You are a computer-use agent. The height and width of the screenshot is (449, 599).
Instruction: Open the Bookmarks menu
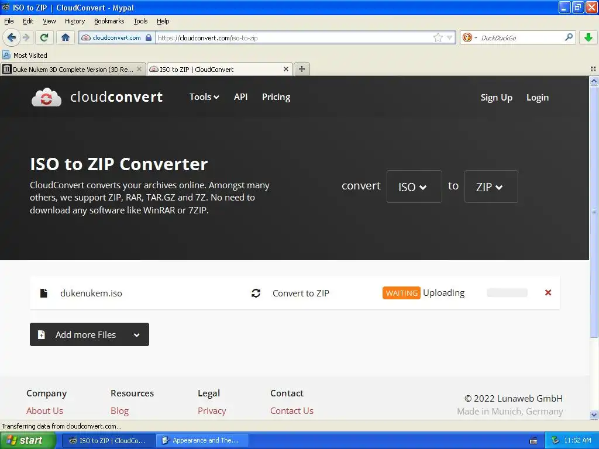109,21
